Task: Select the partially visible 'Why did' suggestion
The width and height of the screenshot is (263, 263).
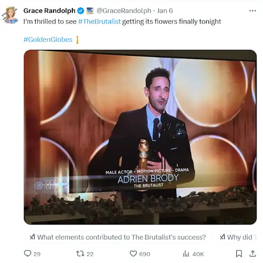Action: pos(238,237)
